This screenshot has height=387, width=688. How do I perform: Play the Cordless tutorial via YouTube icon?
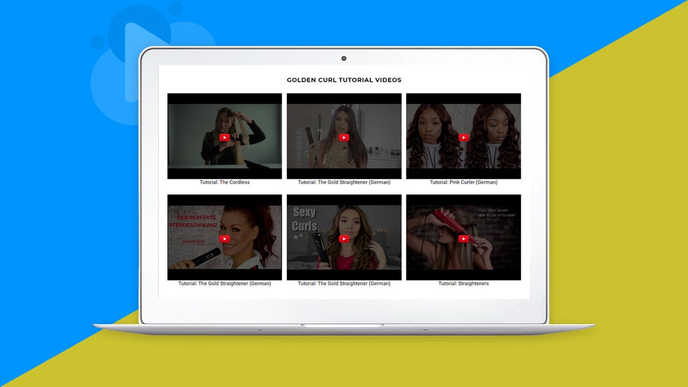tap(225, 138)
